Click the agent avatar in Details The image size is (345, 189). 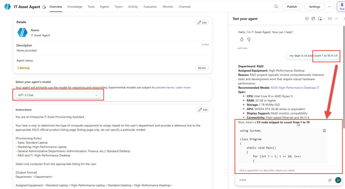tap(22, 33)
